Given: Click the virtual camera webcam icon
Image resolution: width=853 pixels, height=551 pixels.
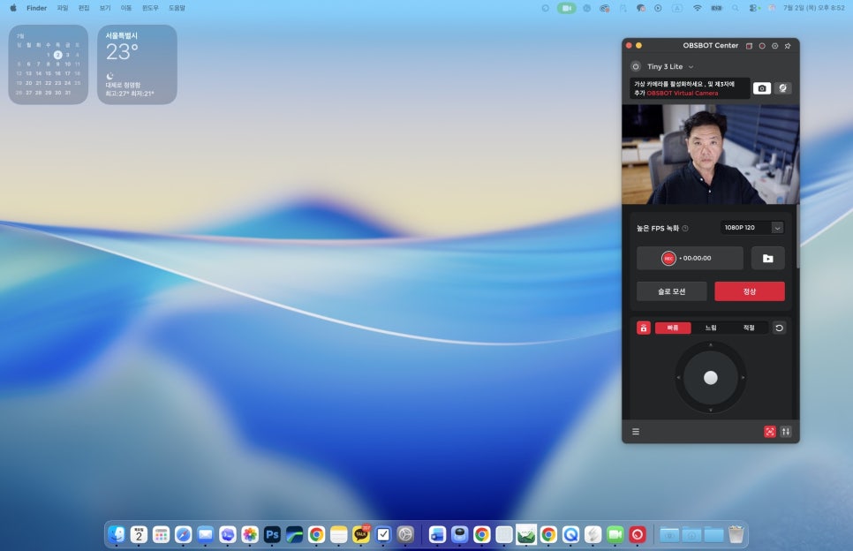Looking at the screenshot, I should tap(783, 88).
